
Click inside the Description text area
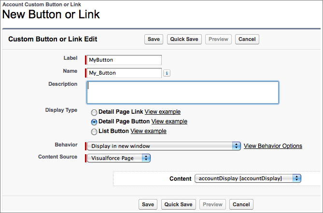point(183,93)
